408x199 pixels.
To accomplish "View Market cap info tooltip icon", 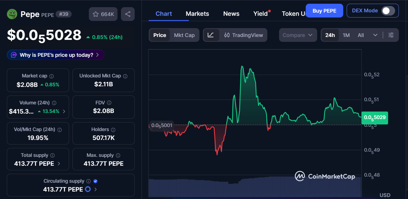I will click(x=51, y=76).
